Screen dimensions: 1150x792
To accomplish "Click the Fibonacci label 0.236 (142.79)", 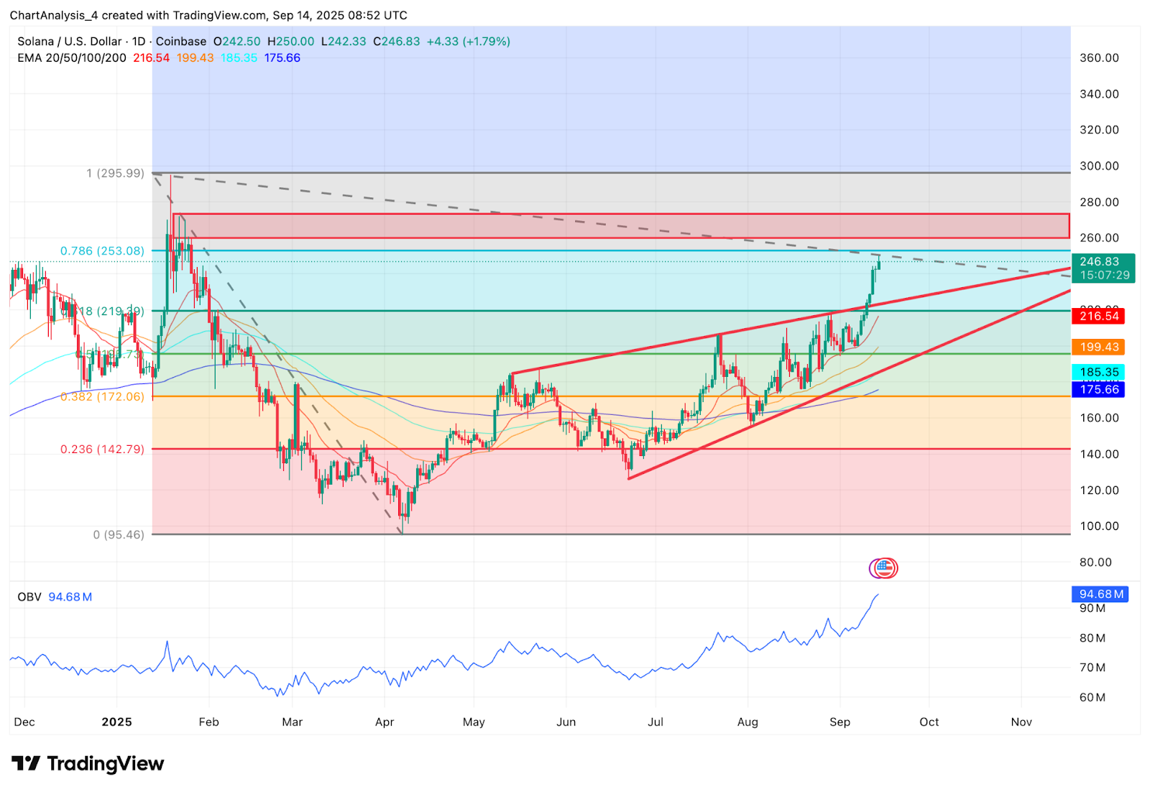I will pyautogui.click(x=102, y=449).
